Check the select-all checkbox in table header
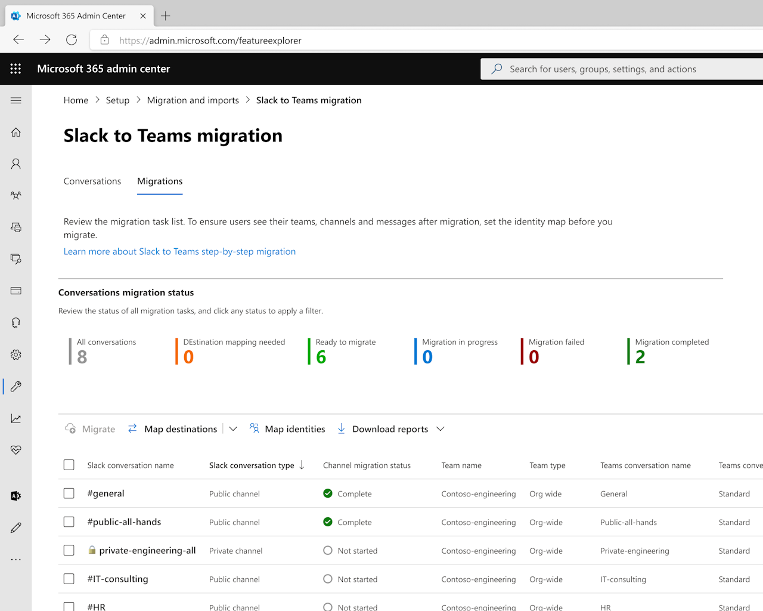The width and height of the screenshot is (763, 611). pyautogui.click(x=69, y=464)
